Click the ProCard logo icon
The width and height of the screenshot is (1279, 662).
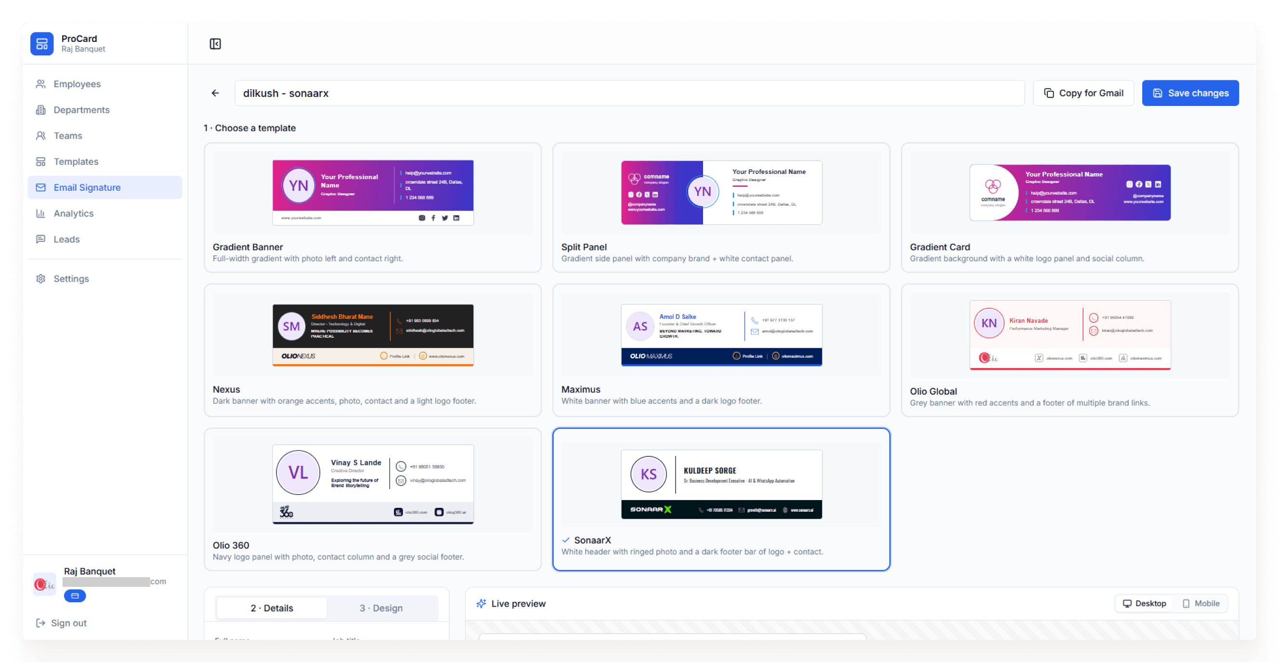click(x=42, y=44)
